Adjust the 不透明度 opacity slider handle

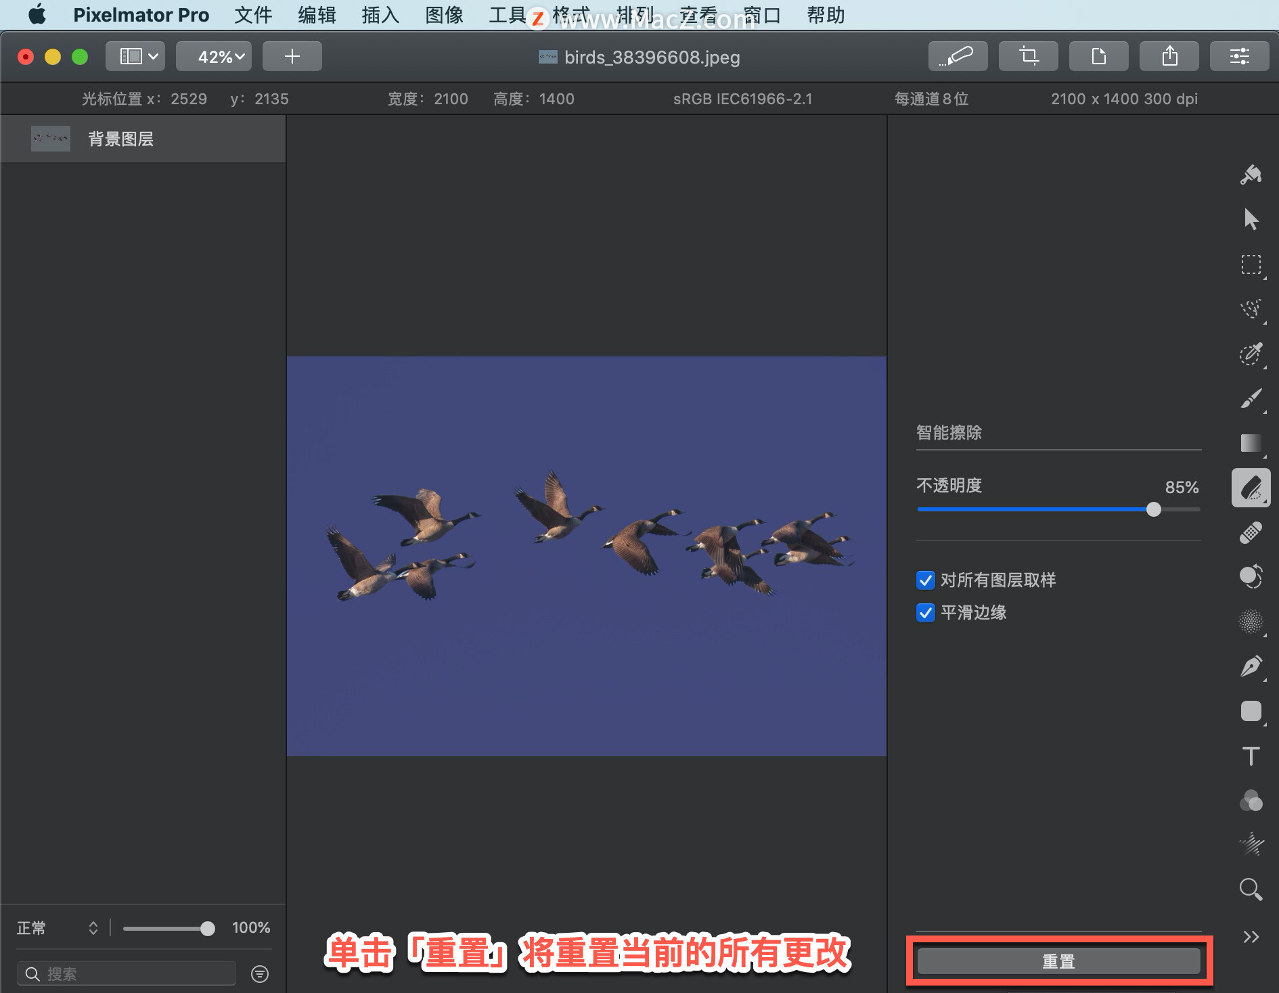(x=1154, y=509)
